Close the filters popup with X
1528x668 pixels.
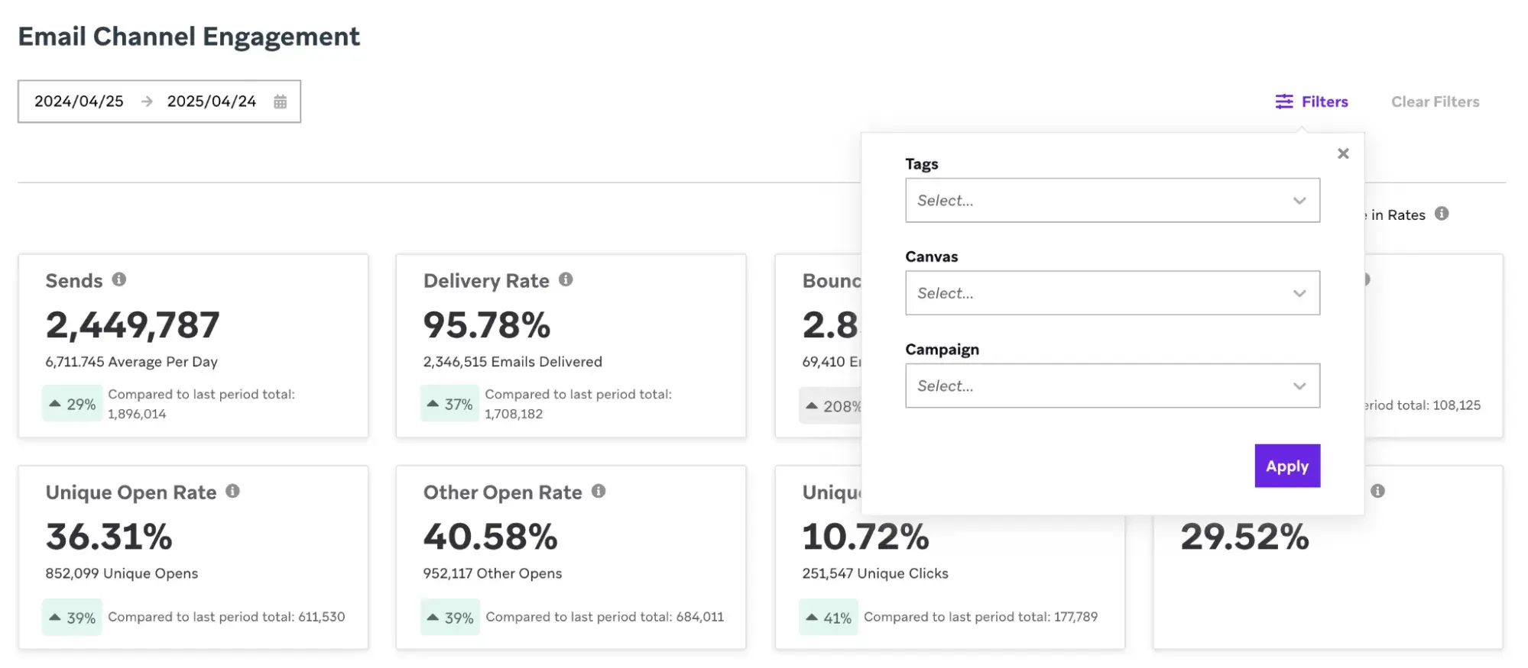pyautogui.click(x=1343, y=153)
